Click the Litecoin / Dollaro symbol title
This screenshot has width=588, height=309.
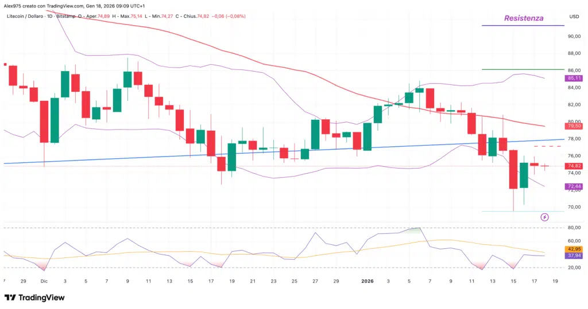point(28,17)
